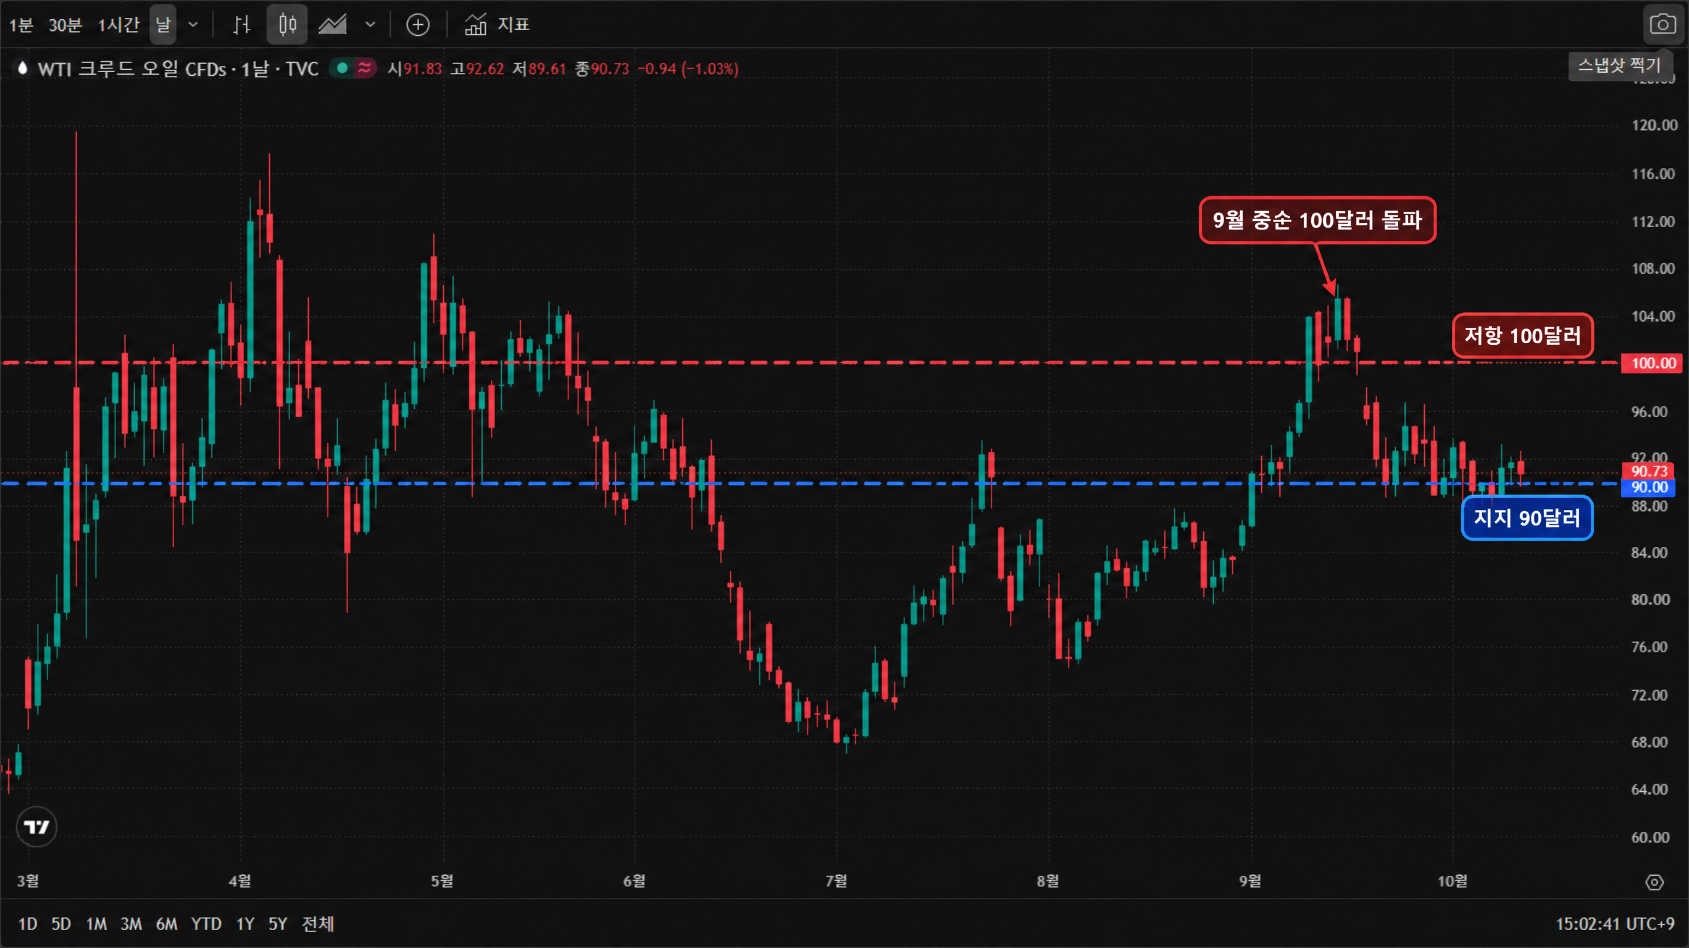The height and width of the screenshot is (948, 1689).
Task: Open the indicators icon next to 지표
Action: pyautogui.click(x=475, y=25)
